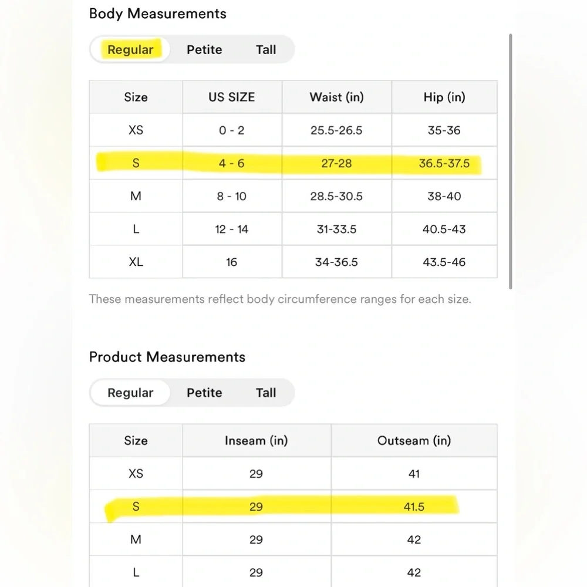
Task: Click the XL size row label
Action: point(136,262)
